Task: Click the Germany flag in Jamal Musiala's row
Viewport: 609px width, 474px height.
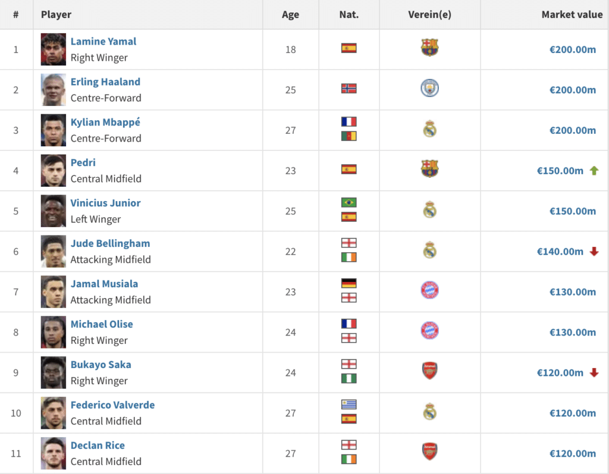Action: [x=349, y=284]
